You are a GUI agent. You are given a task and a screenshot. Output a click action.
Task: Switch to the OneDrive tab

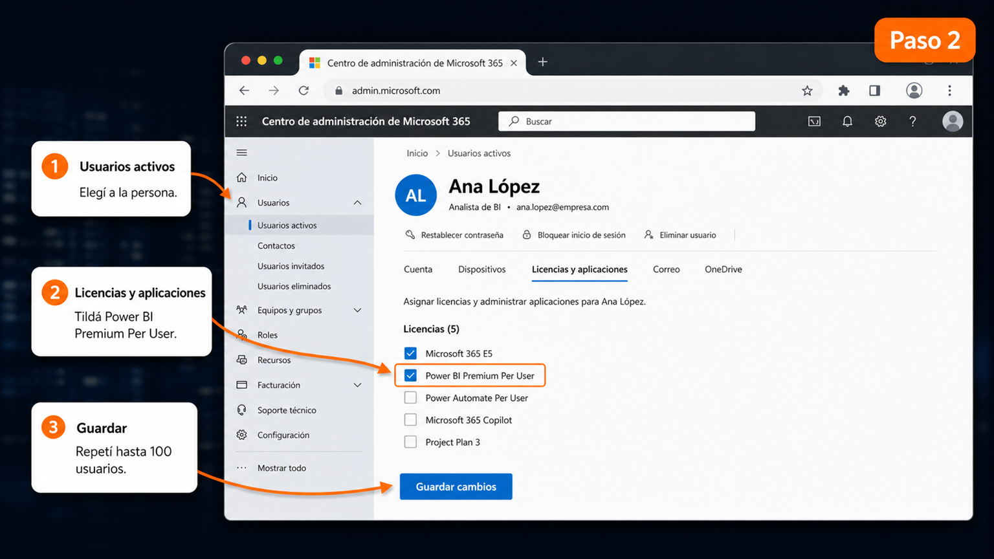pyautogui.click(x=723, y=269)
